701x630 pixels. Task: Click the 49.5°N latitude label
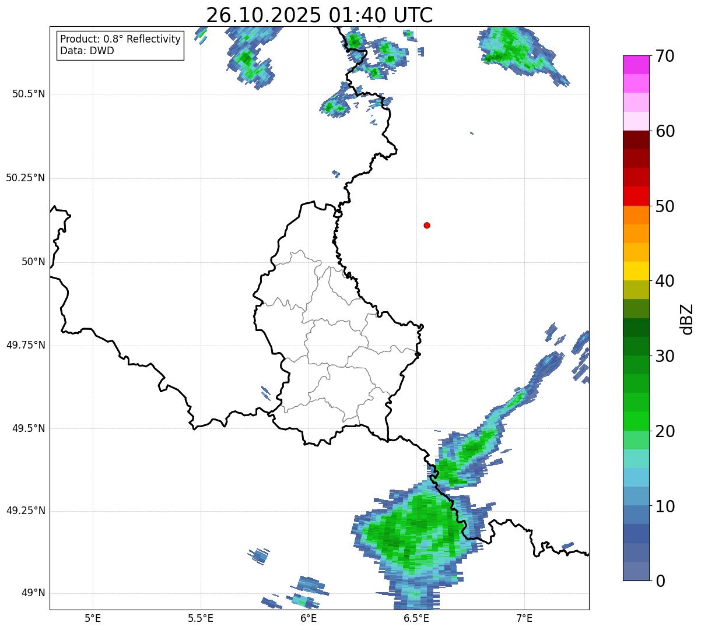tap(29, 428)
